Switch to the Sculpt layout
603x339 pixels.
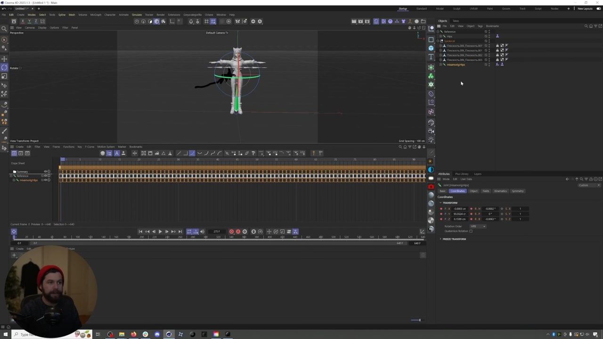tap(456, 8)
